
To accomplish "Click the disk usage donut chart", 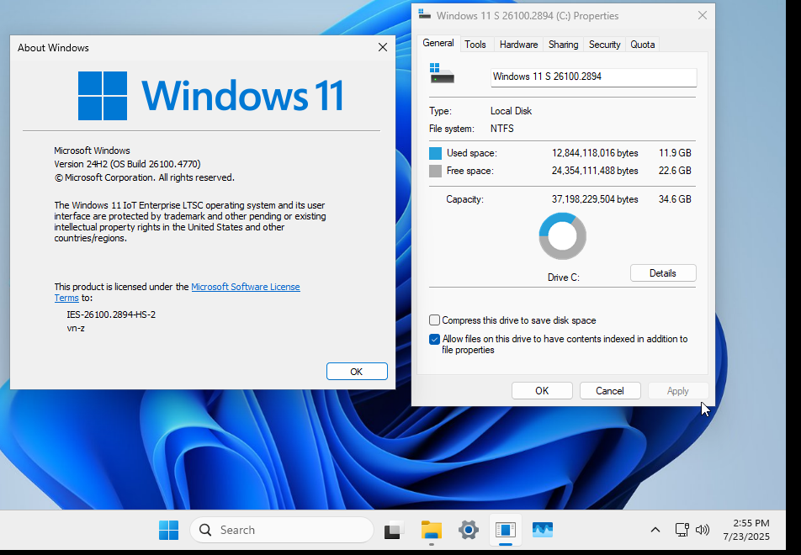I will [562, 236].
